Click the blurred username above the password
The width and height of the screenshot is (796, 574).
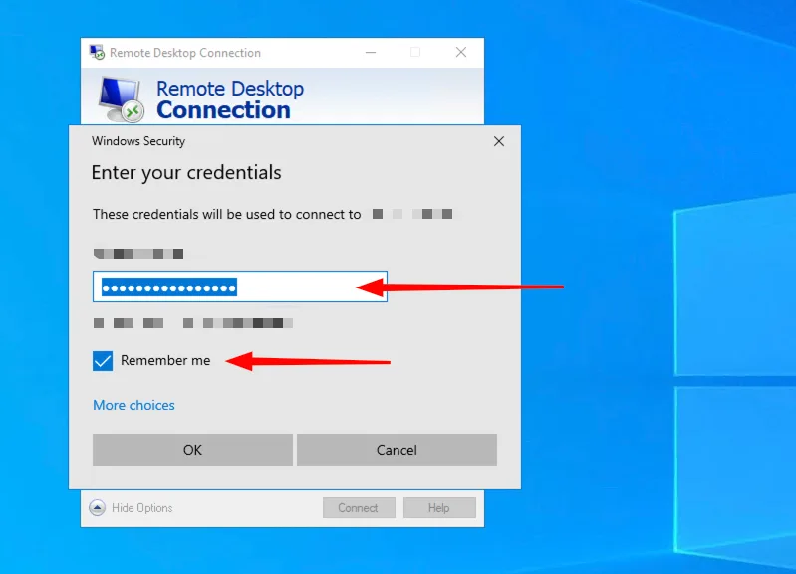(138, 254)
